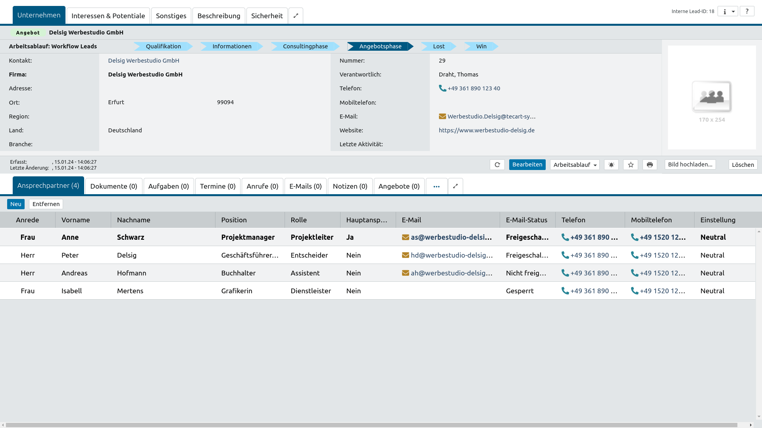The width and height of the screenshot is (762, 428).
Task: Click phone icon for company Telefon number
Action: click(x=442, y=88)
